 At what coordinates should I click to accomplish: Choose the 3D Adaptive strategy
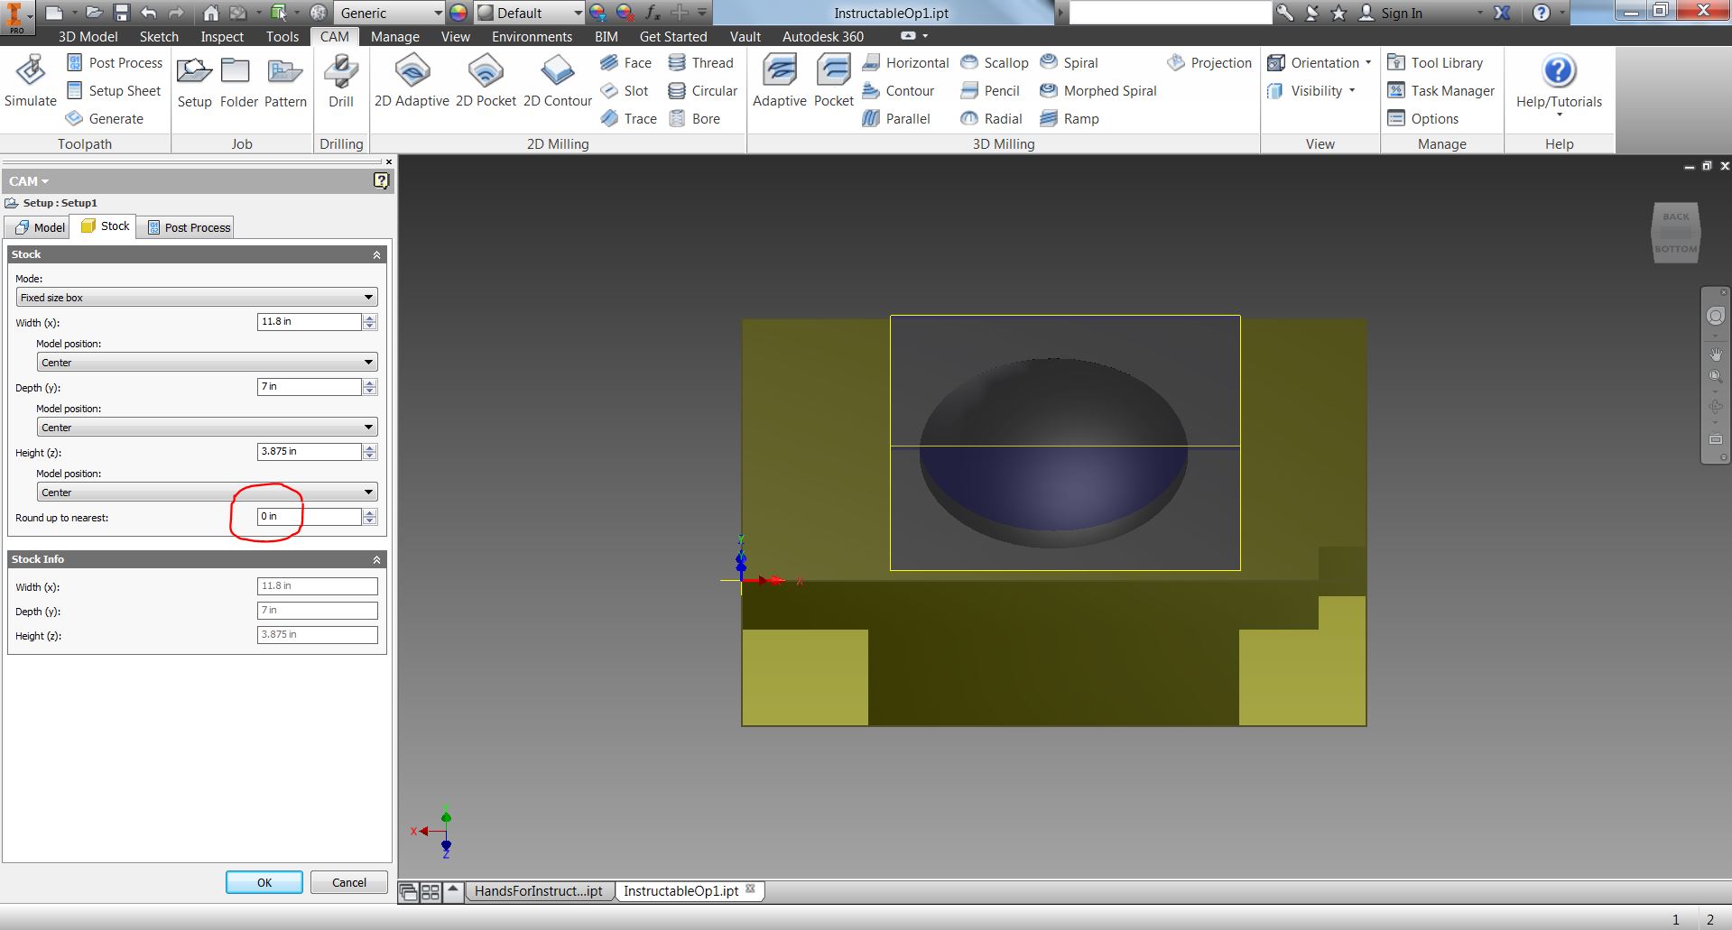(780, 81)
